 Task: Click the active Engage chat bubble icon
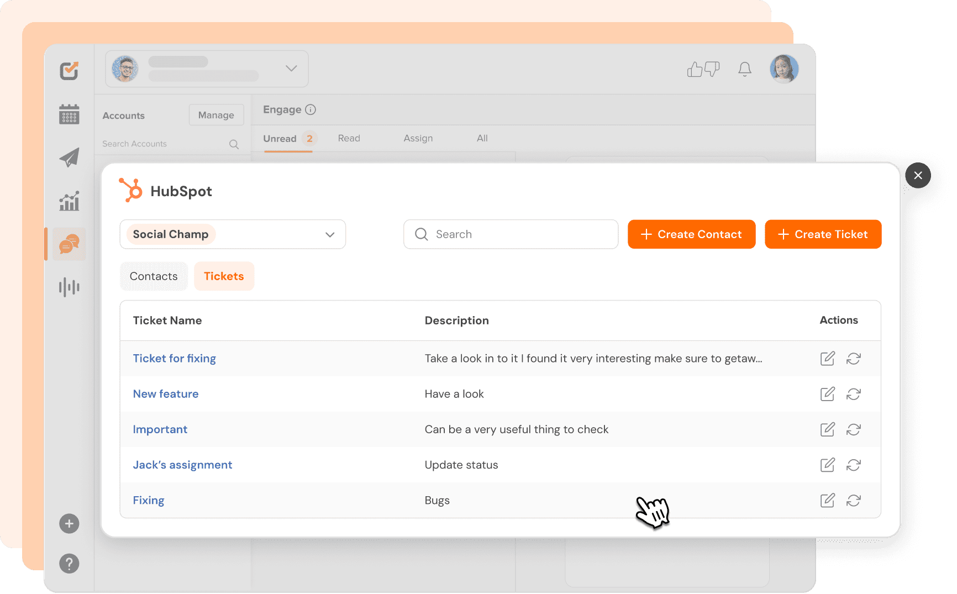point(68,244)
